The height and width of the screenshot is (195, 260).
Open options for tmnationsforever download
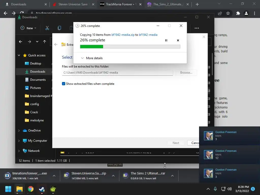pos(54,176)
